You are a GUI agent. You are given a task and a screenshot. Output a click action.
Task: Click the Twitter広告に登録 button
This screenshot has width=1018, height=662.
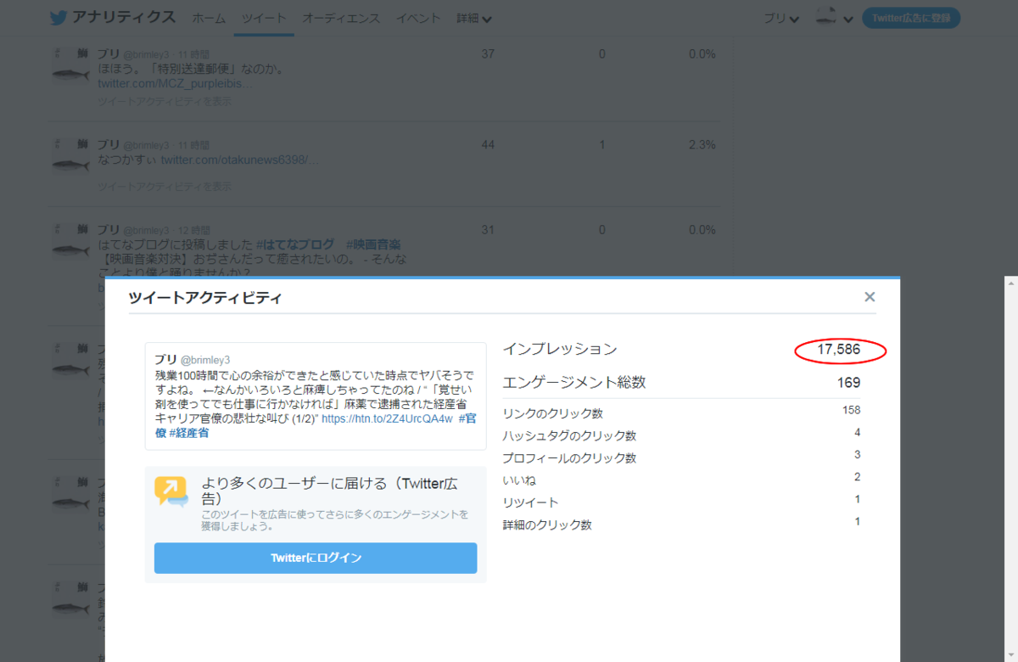point(911,19)
